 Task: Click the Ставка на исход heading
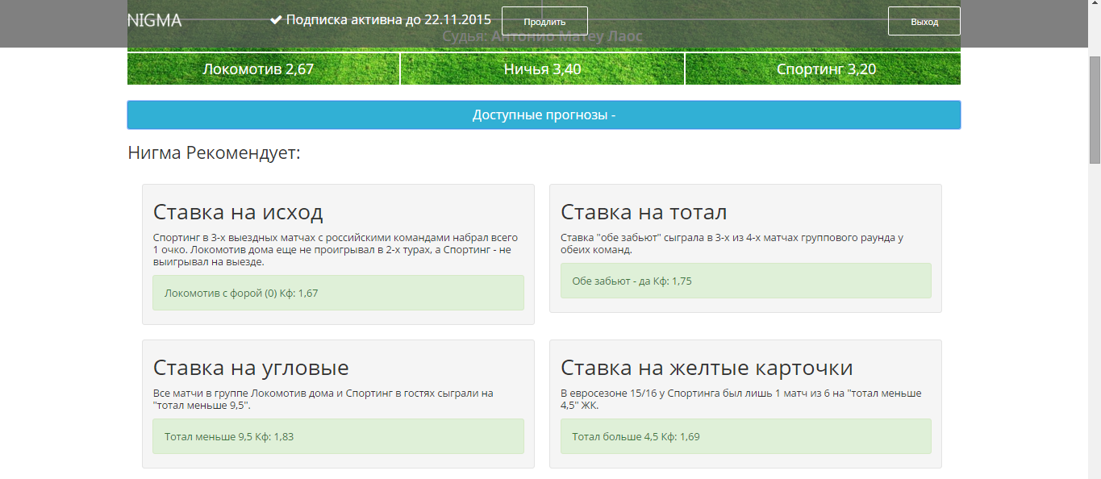point(238,212)
